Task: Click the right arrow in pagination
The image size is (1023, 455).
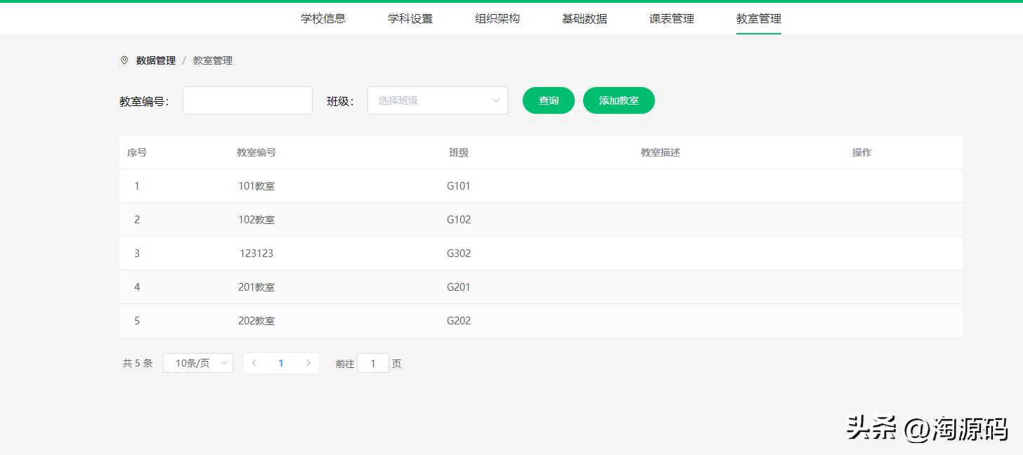Action: (x=308, y=363)
